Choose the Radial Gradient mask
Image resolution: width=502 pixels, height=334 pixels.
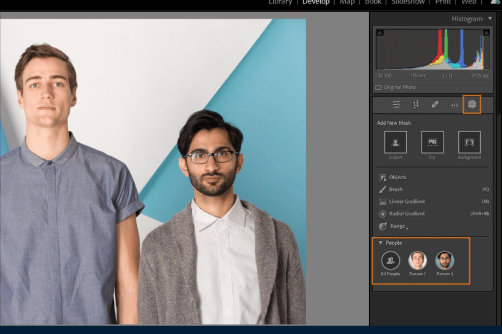click(406, 214)
